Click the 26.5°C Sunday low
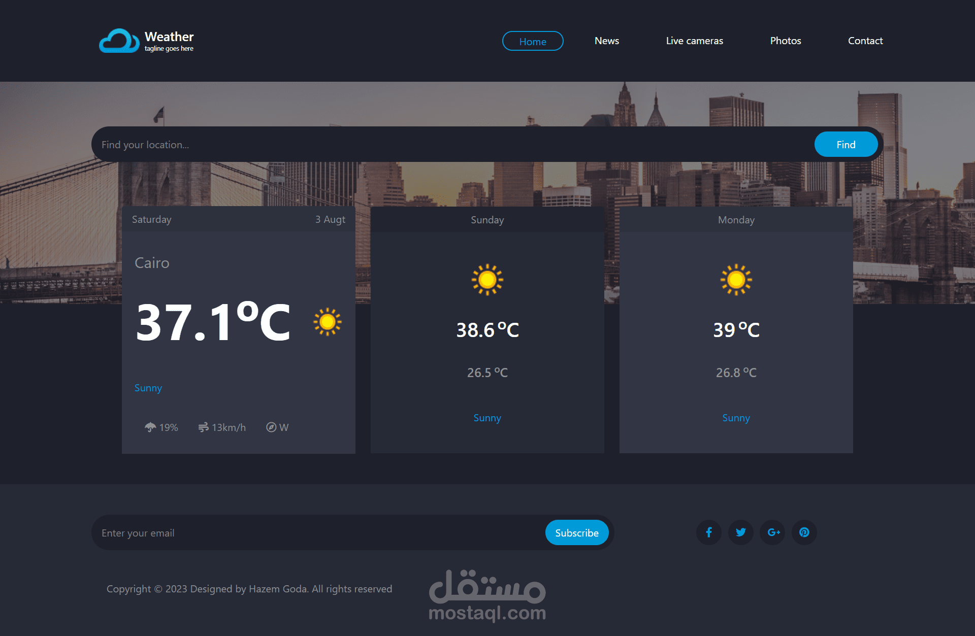The image size is (975, 636). pyautogui.click(x=487, y=373)
